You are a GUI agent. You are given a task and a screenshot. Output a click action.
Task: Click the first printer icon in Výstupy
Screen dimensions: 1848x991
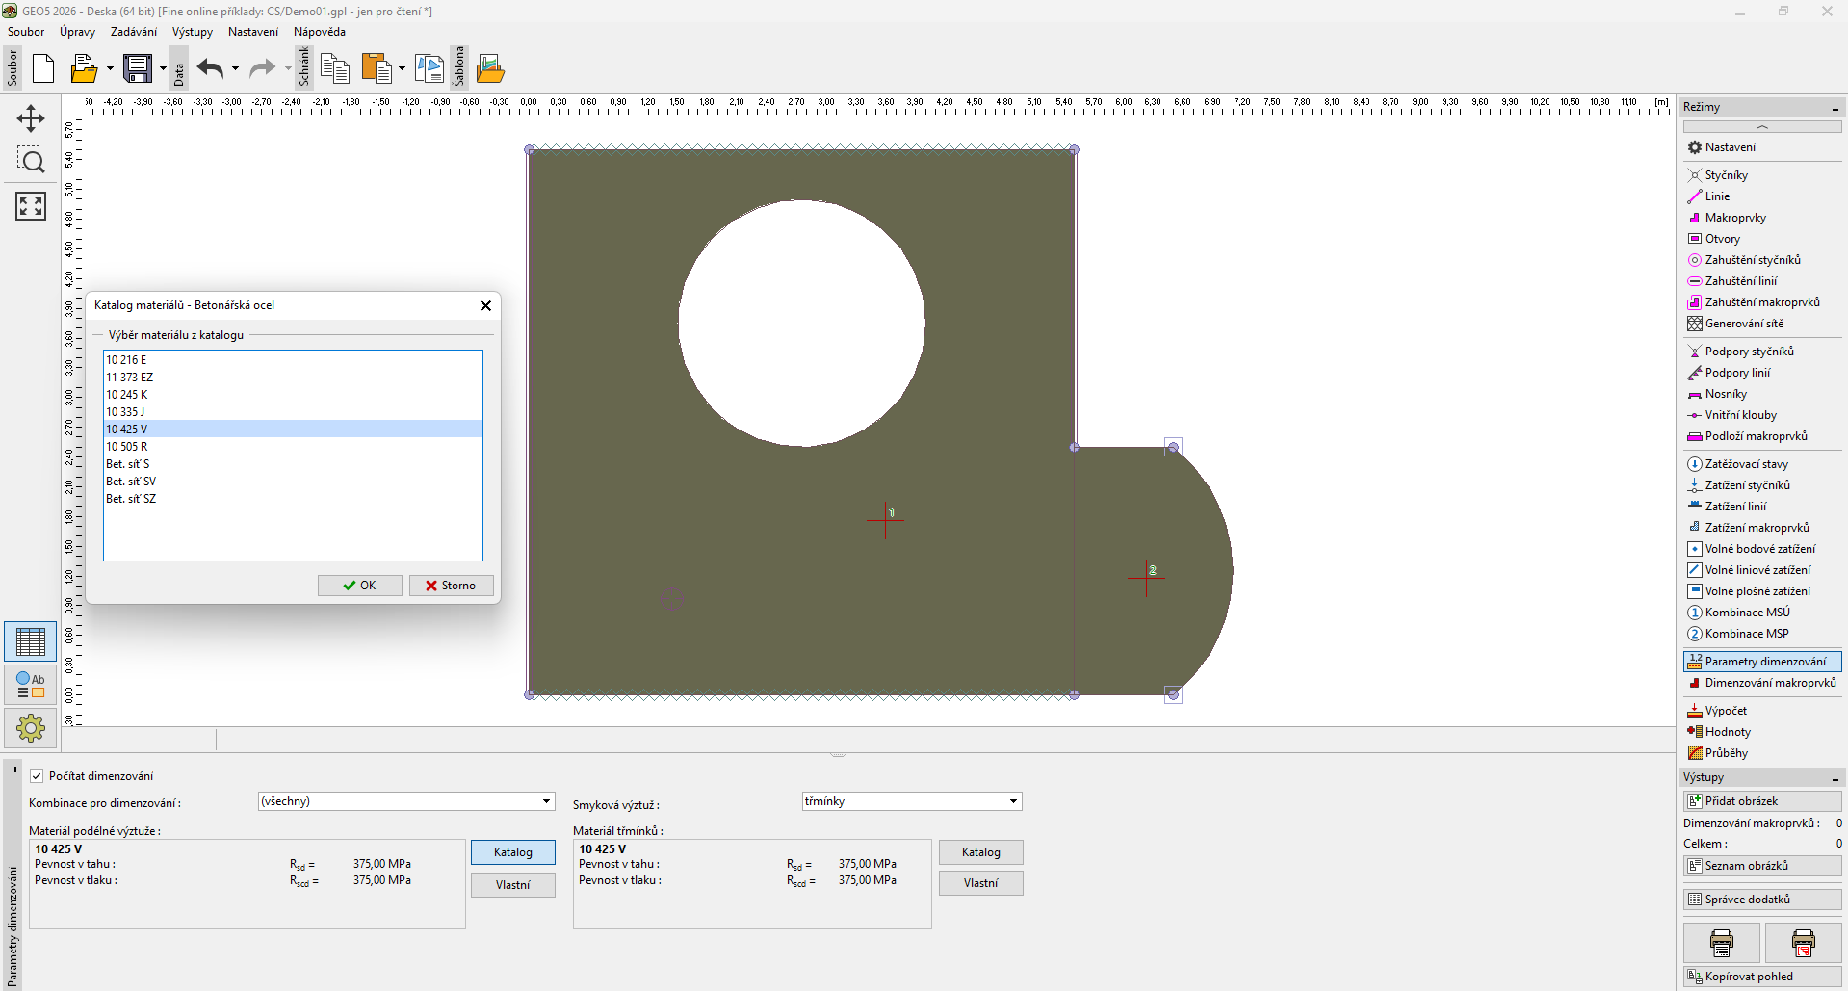click(x=1721, y=942)
